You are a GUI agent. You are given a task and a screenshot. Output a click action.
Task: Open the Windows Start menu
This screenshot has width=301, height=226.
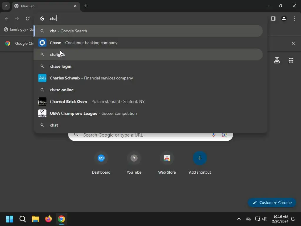tap(9, 219)
